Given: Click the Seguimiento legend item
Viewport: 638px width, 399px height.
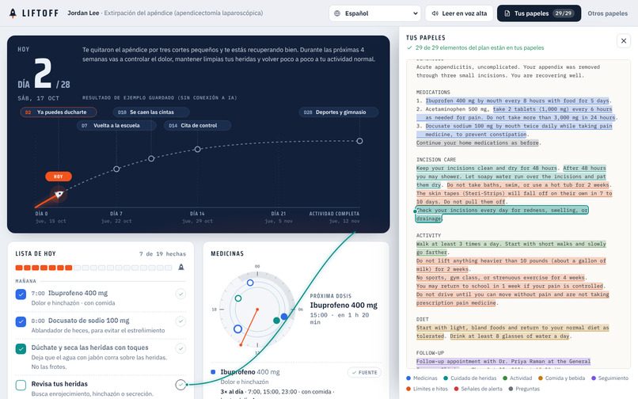Looking at the screenshot, I should click(x=610, y=378).
